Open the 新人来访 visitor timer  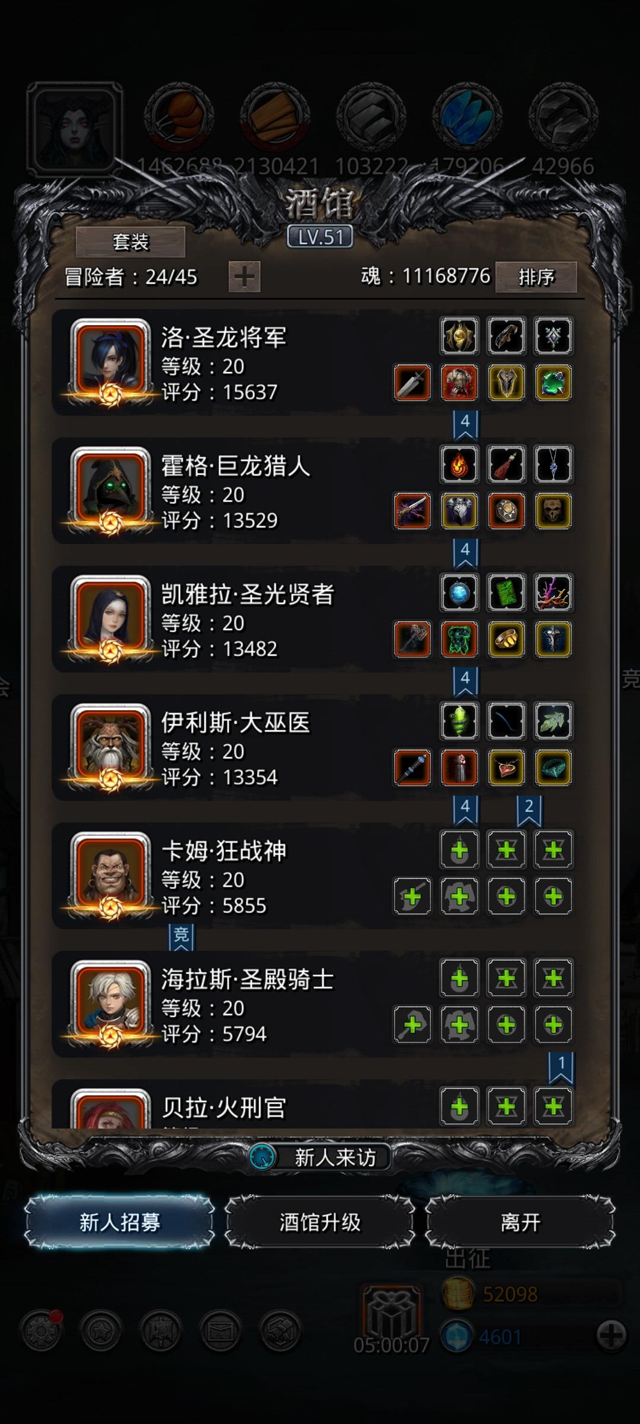click(x=320, y=1157)
